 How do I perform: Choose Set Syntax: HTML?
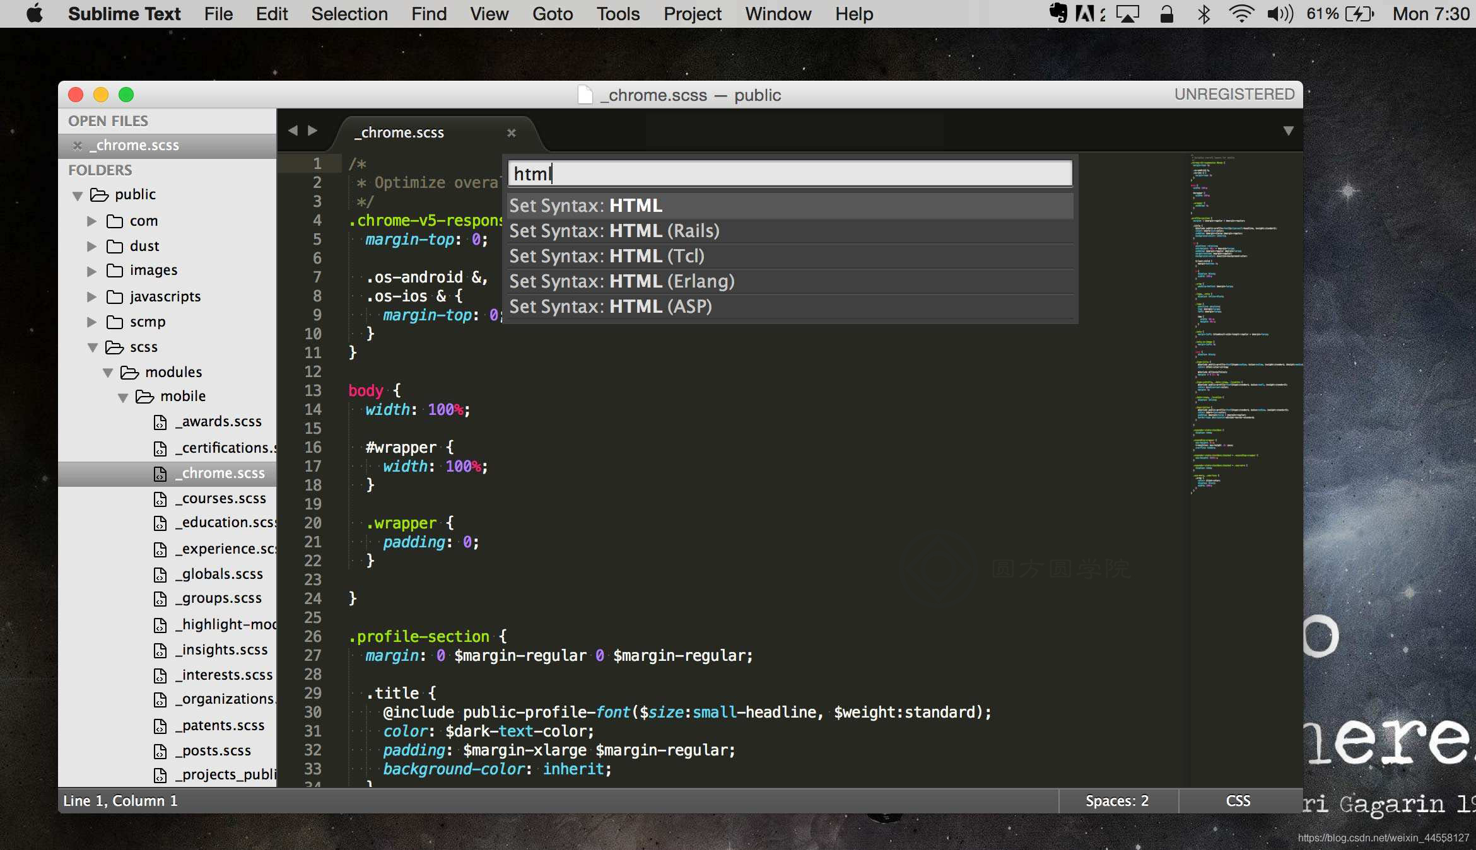[x=790, y=206]
